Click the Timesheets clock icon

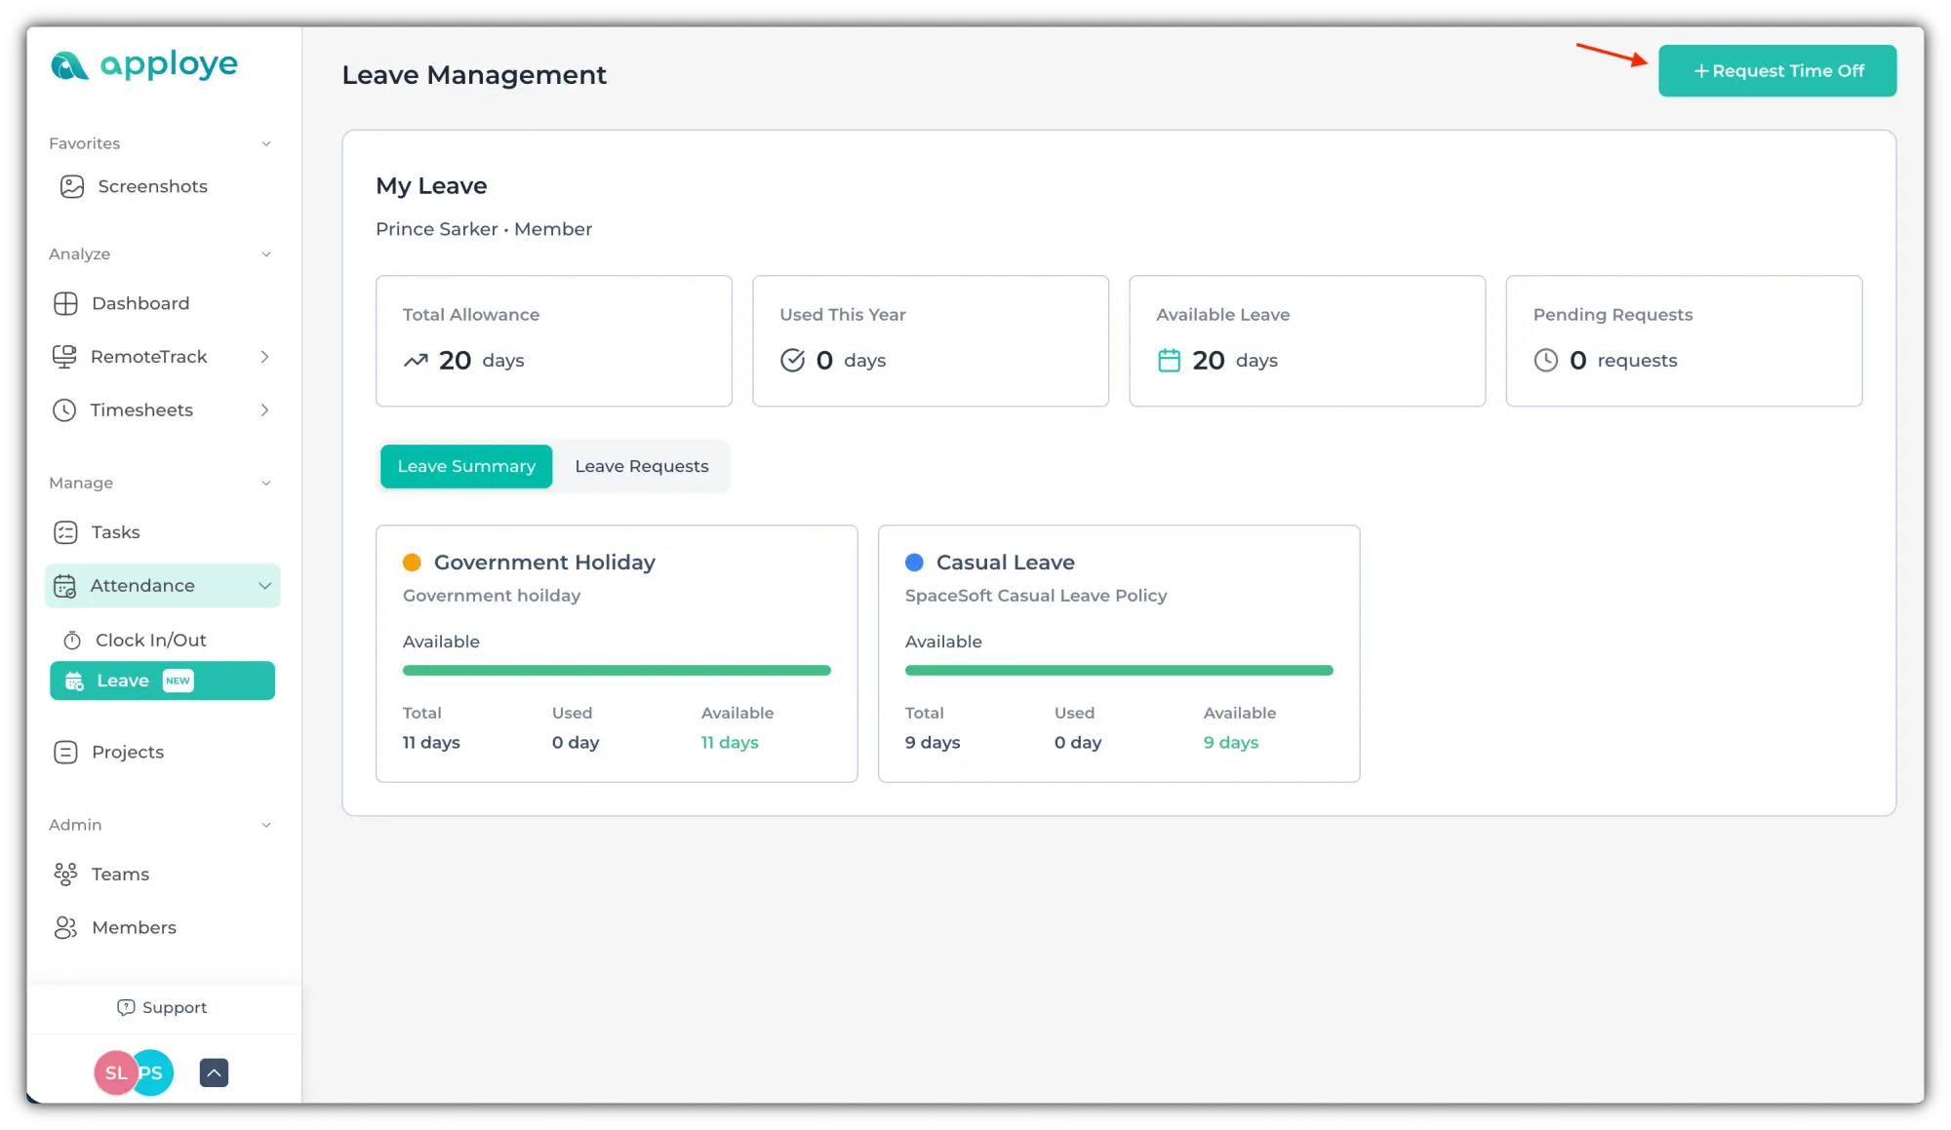(64, 410)
